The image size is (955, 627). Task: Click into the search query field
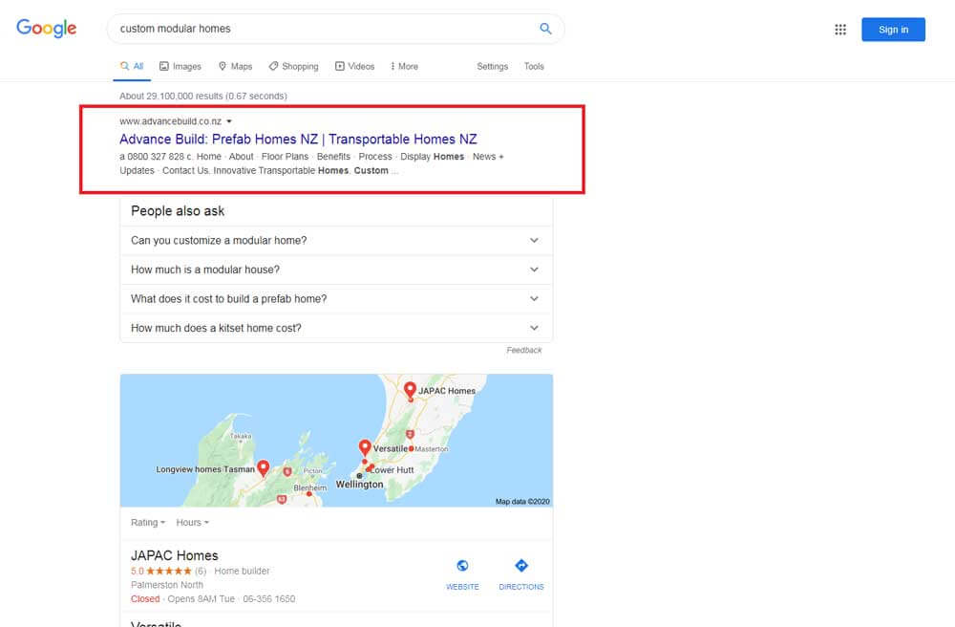pos(325,29)
